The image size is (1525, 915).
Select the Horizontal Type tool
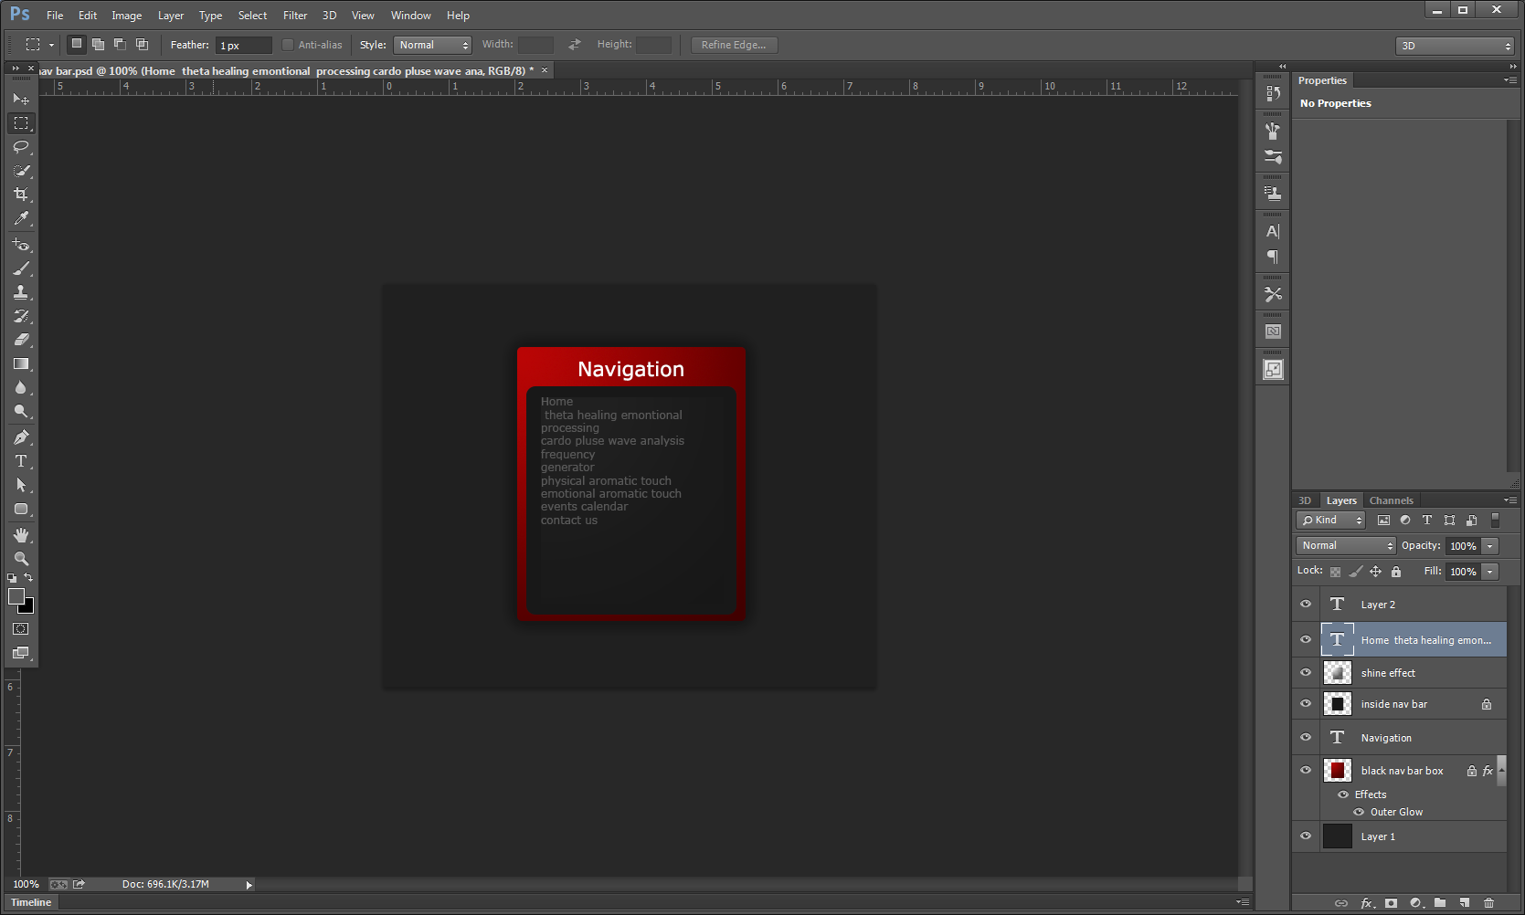click(x=21, y=461)
